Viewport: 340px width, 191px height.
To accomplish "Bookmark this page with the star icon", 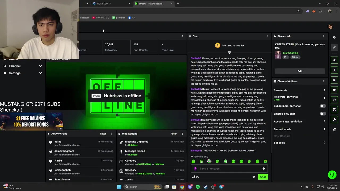I will pos(299,11).
